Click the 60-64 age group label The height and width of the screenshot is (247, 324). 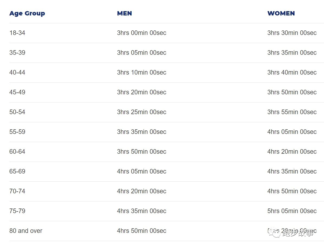click(x=17, y=152)
